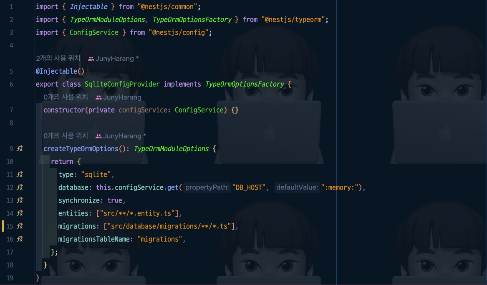Click the @Injectable() decorator
Image resolution: width=487 pixels, height=285 pixels.
click(60, 71)
